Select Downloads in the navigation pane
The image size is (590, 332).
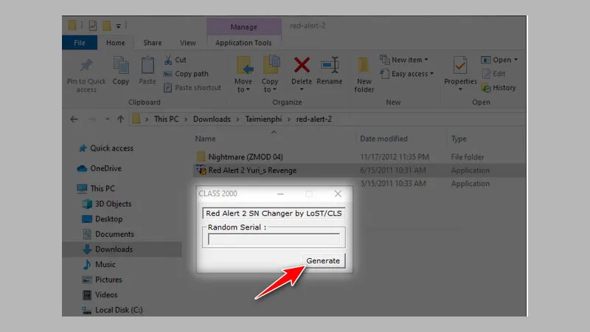(114, 249)
